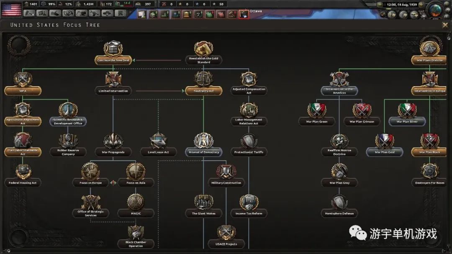452x254 pixels.
Task: Open the Construction crane button
Action: (x=81, y=13)
